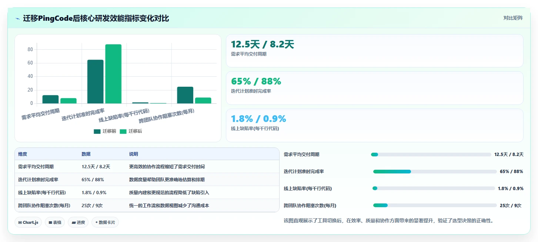Click the 对比矩阵 label in header
The width and height of the screenshot is (538, 242).
click(x=513, y=18)
